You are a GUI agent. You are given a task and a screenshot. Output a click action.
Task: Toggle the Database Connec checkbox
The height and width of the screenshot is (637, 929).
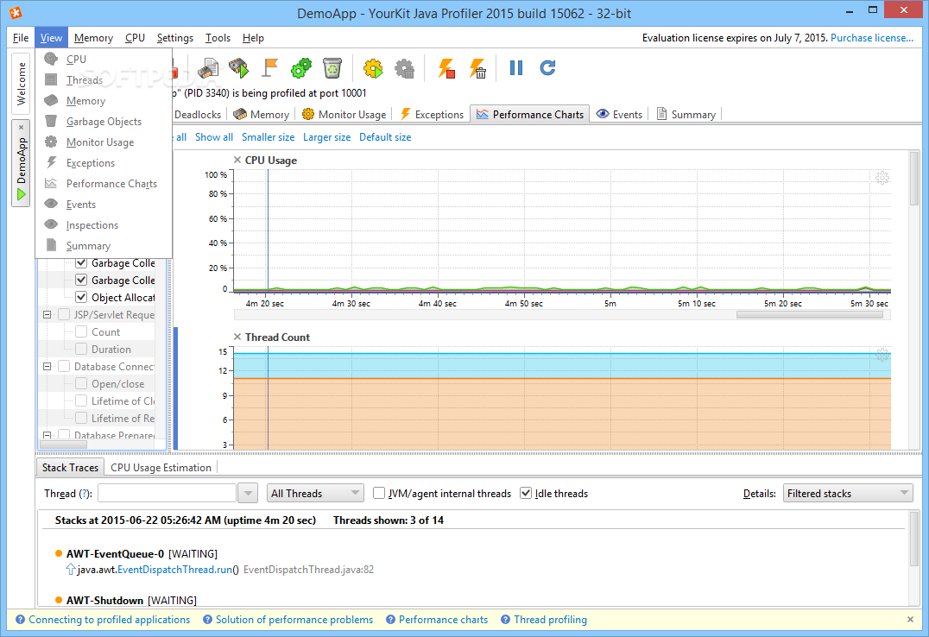pyautogui.click(x=64, y=366)
